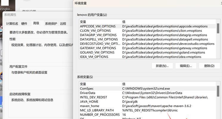Click the system variables list scrollbar thumb
The height and width of the screenshot is (119, 222).
tap(218, 91)
